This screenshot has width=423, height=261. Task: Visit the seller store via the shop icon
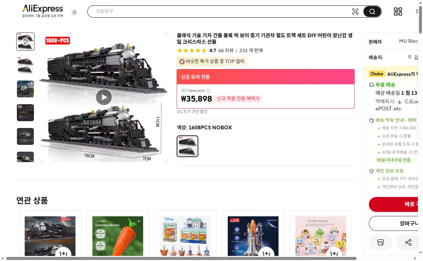pyautogui.click(x=381, y=242)
